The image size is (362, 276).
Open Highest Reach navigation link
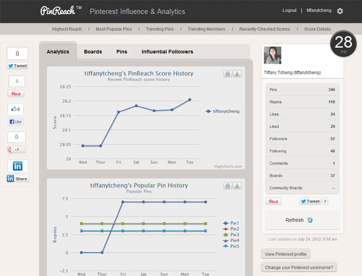click(67, 29)
